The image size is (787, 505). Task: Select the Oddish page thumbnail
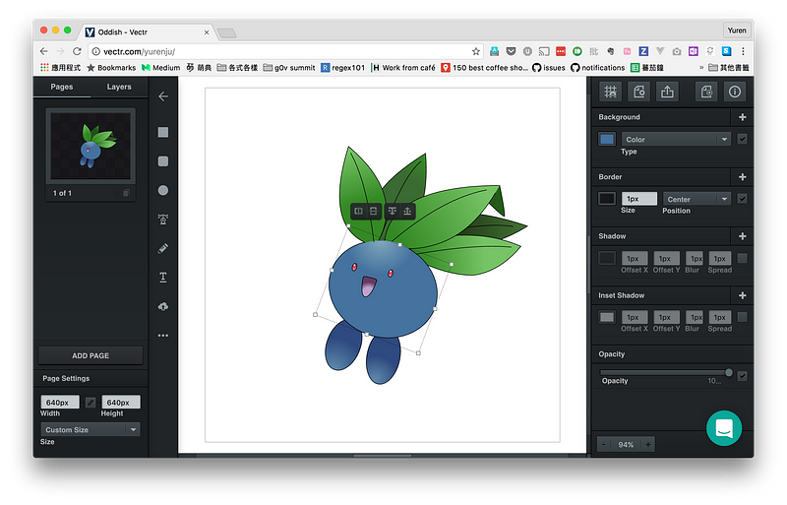[91, 145]
